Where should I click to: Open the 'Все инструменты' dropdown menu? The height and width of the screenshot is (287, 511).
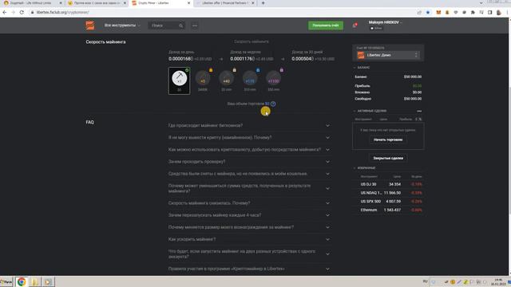coord(122,26)
